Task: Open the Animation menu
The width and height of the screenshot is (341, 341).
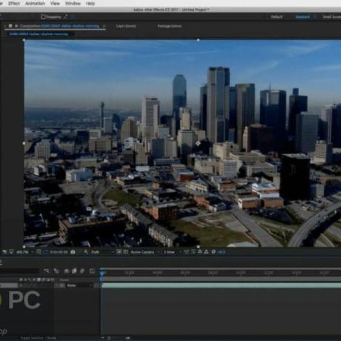Action: 35,3
